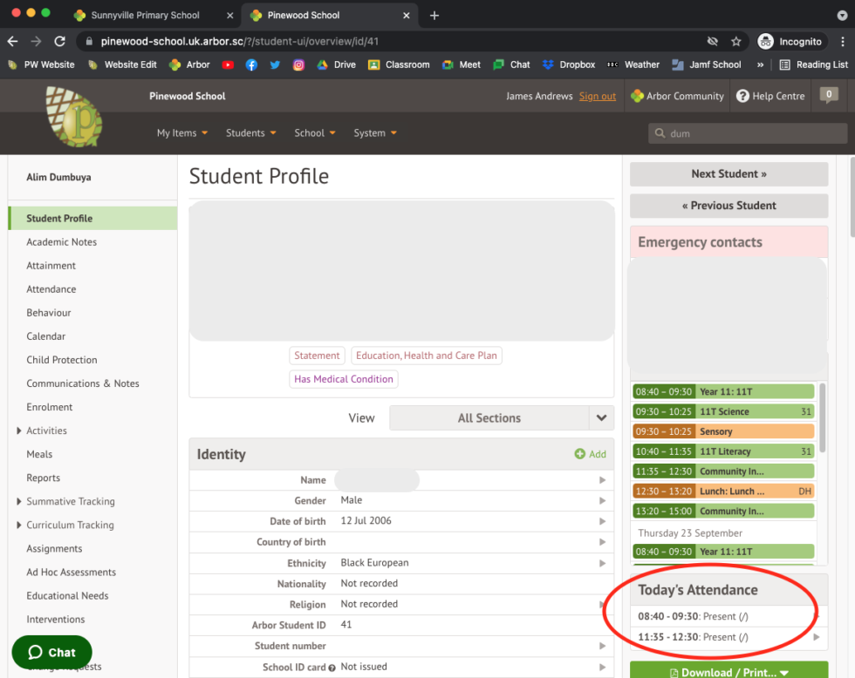Open Dropbox from the bookmarks bar
Viewport: 855px width, 678px height.
click(569, 64)
